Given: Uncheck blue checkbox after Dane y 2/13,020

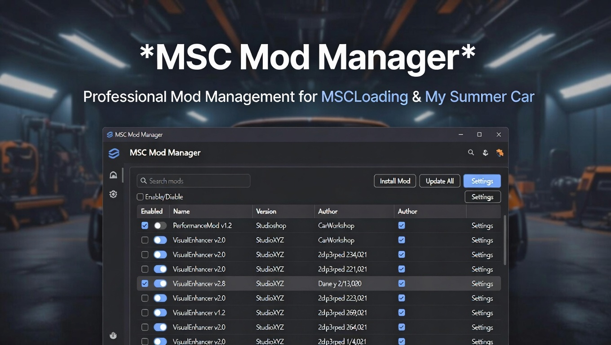Looking at the screenshot, I should [x=402, y=283].
